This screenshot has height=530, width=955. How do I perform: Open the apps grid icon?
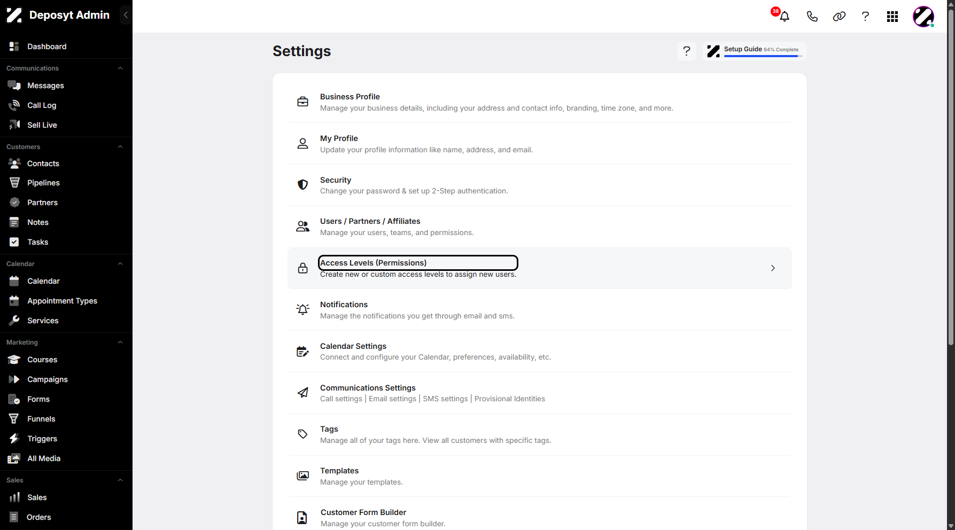892,17
